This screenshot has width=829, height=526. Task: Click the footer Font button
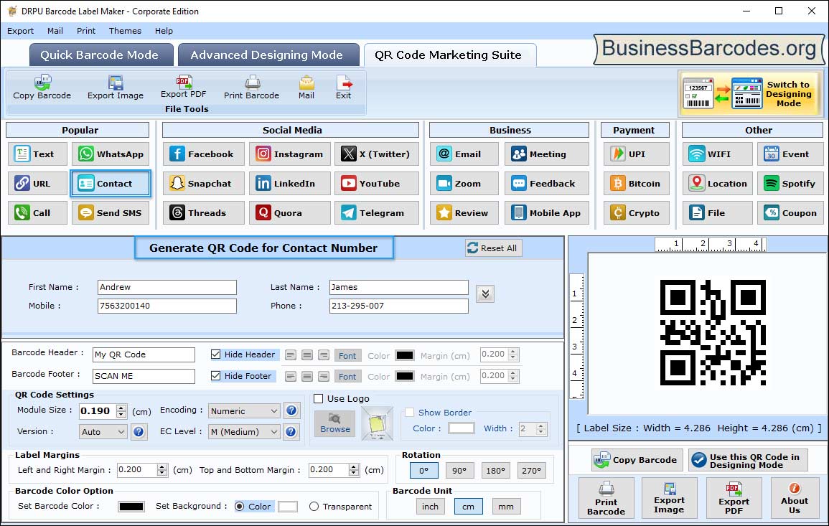pos(347,377)
